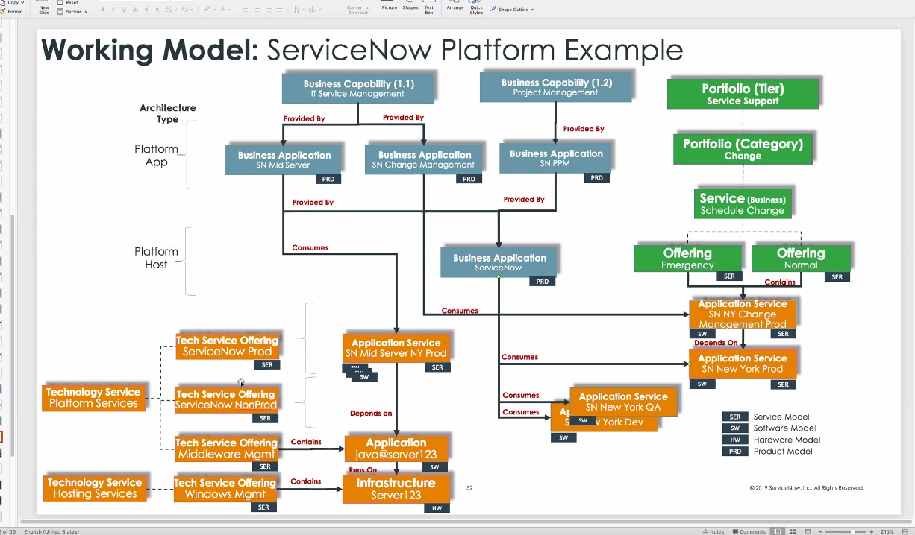Toggle Bold formatting
Viewport: 915px width, 535px height.
(x=102, y=10)
